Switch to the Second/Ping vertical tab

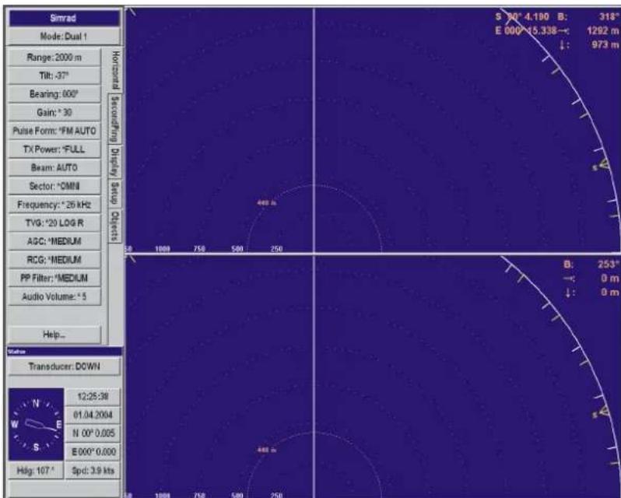click(115, 119)
